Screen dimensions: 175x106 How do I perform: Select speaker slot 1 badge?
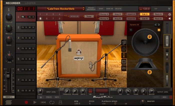(x=131, y=30)
